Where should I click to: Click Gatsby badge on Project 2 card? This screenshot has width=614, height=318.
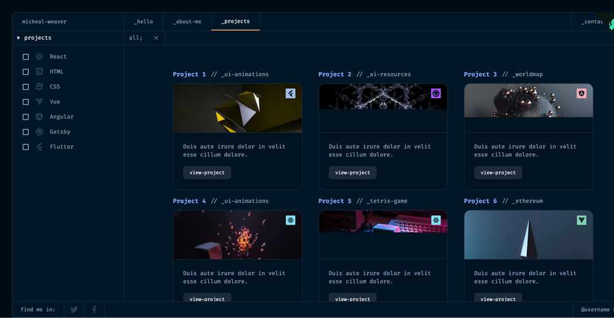pos(436,93)
